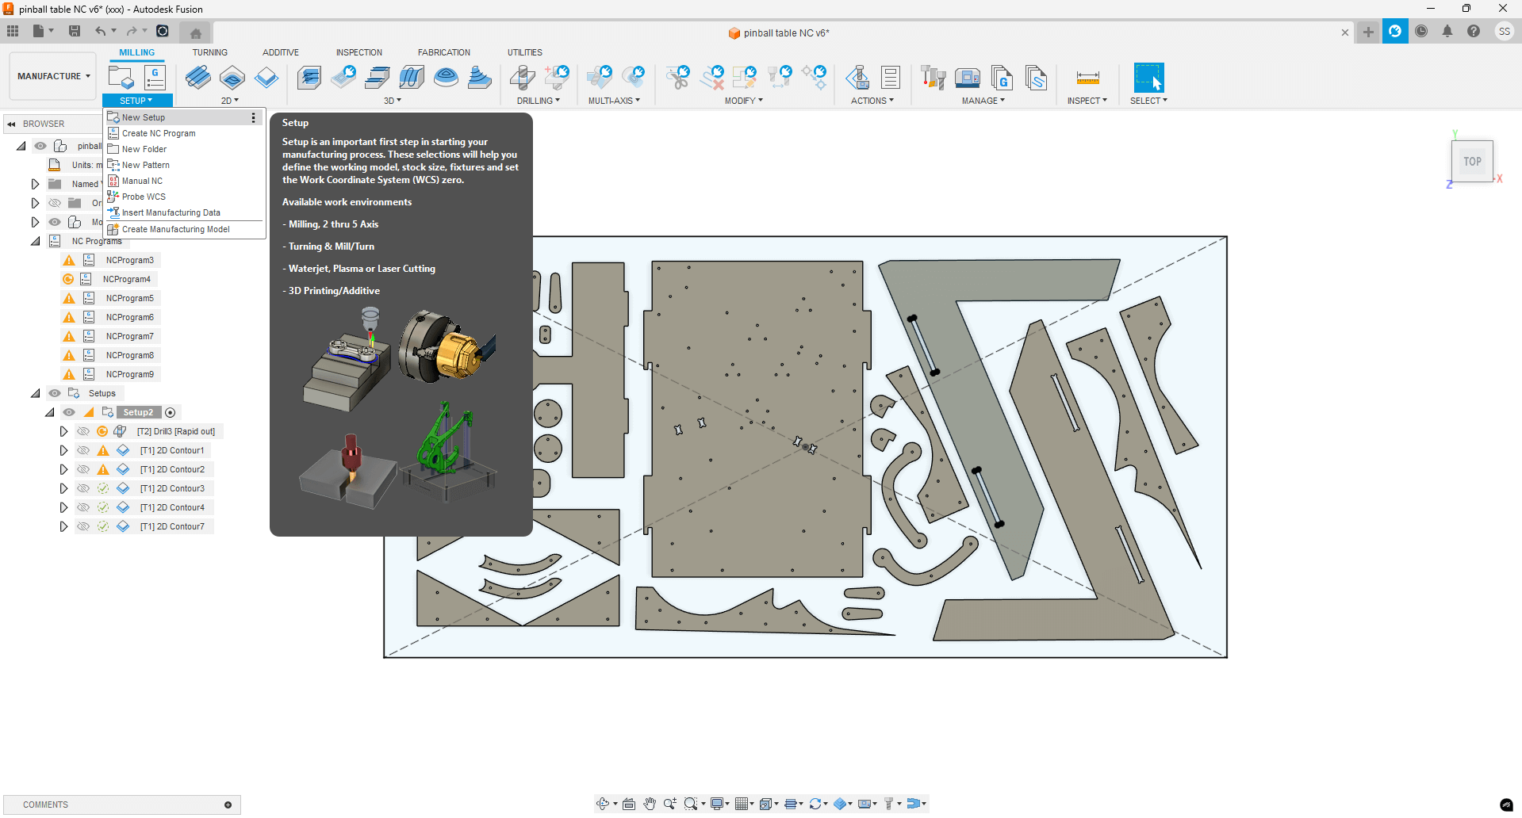
Task: Open the user profile SS button
Action: (x=1505, y=32)
